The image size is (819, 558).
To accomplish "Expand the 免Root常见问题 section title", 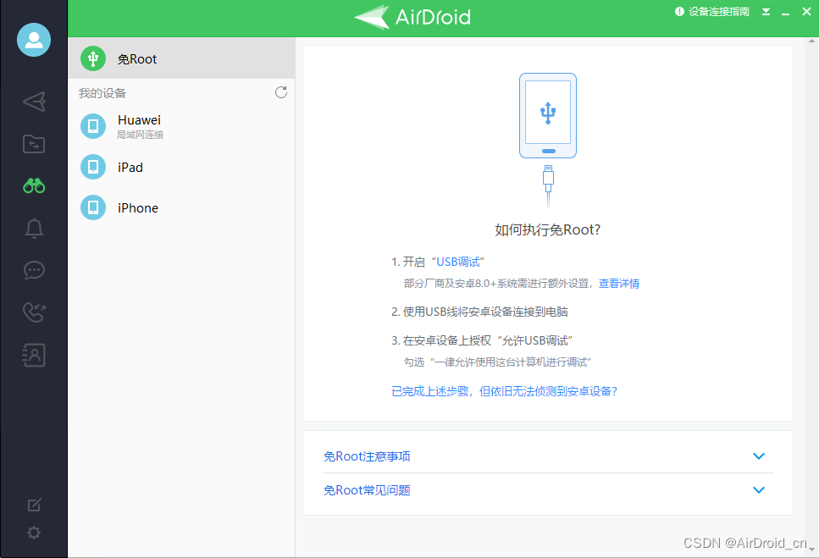I will click(368, 490).
